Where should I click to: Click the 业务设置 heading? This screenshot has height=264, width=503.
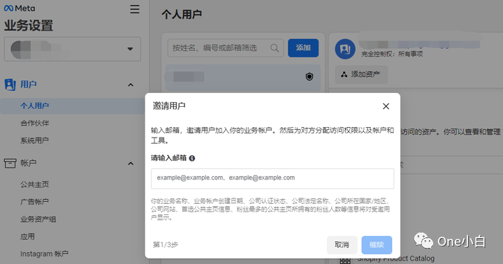pyautogui.click(x=29, y=26)
